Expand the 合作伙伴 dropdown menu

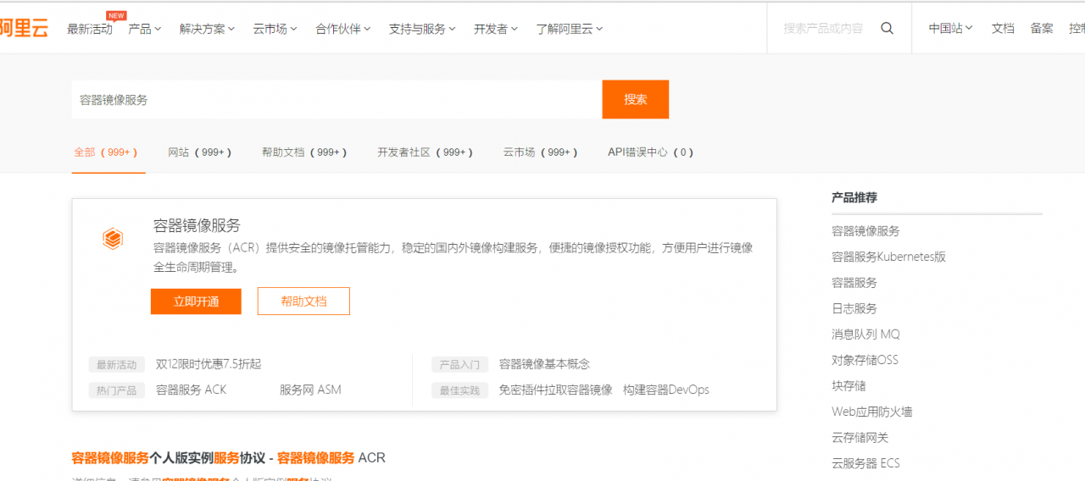pos(344,29)
